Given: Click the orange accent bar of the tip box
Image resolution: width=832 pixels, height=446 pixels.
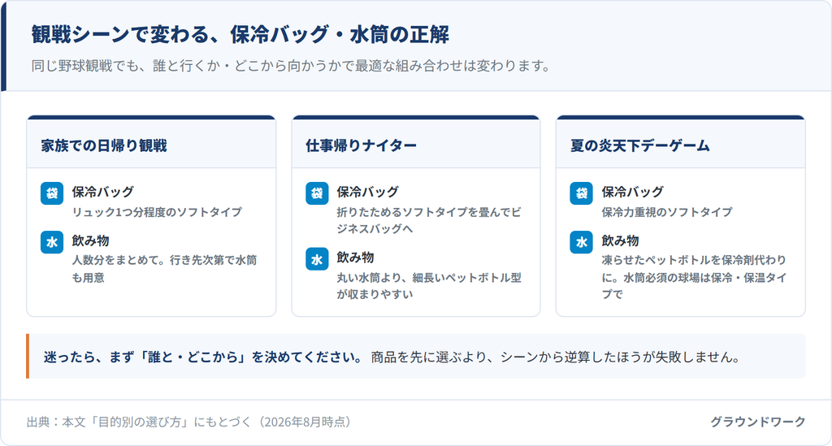Looking at the screenshot, I should (x=28, y=356).
